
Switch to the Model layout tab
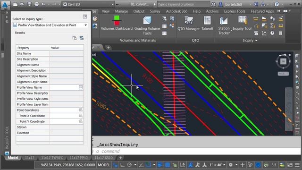[x=13, y=158]
